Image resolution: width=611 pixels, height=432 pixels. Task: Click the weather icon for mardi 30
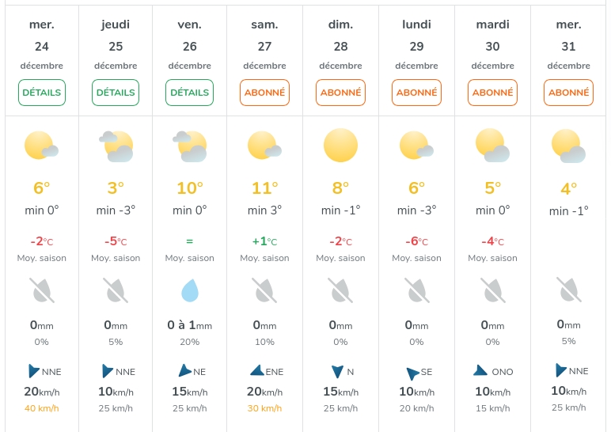[x=492, y=146]
